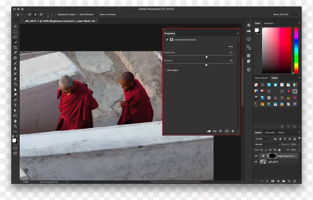Switch to the Channels tab
313x200 pixels.
pos(270,132)
